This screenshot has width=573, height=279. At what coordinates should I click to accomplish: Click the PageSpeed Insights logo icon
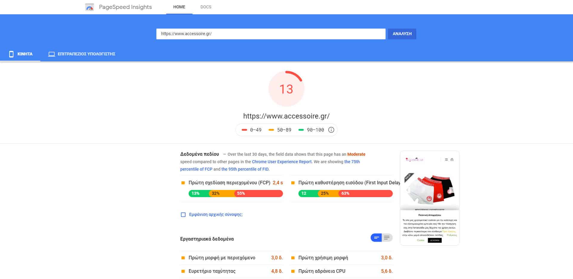click(x=90, y=7)
